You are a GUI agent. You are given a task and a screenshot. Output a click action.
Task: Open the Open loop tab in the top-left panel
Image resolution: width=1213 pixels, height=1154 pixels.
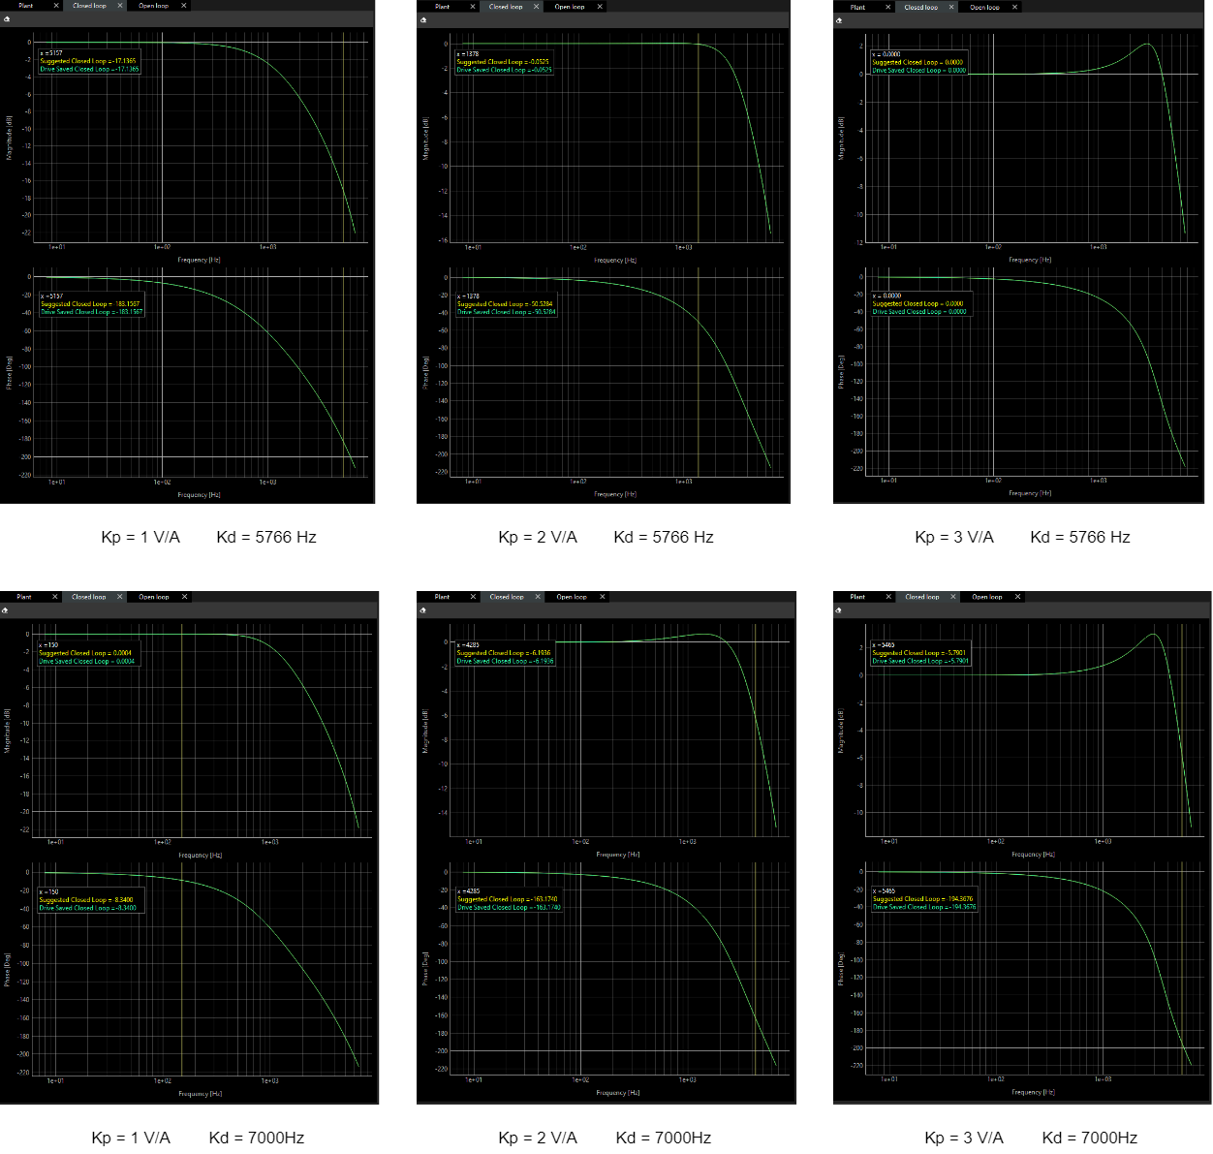tap(155, 5)
